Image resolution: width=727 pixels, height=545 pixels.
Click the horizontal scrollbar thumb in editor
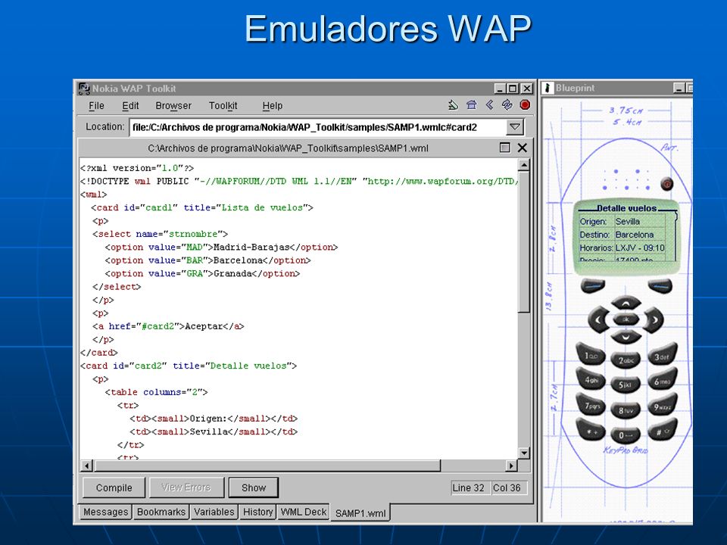tap(267, 466)
